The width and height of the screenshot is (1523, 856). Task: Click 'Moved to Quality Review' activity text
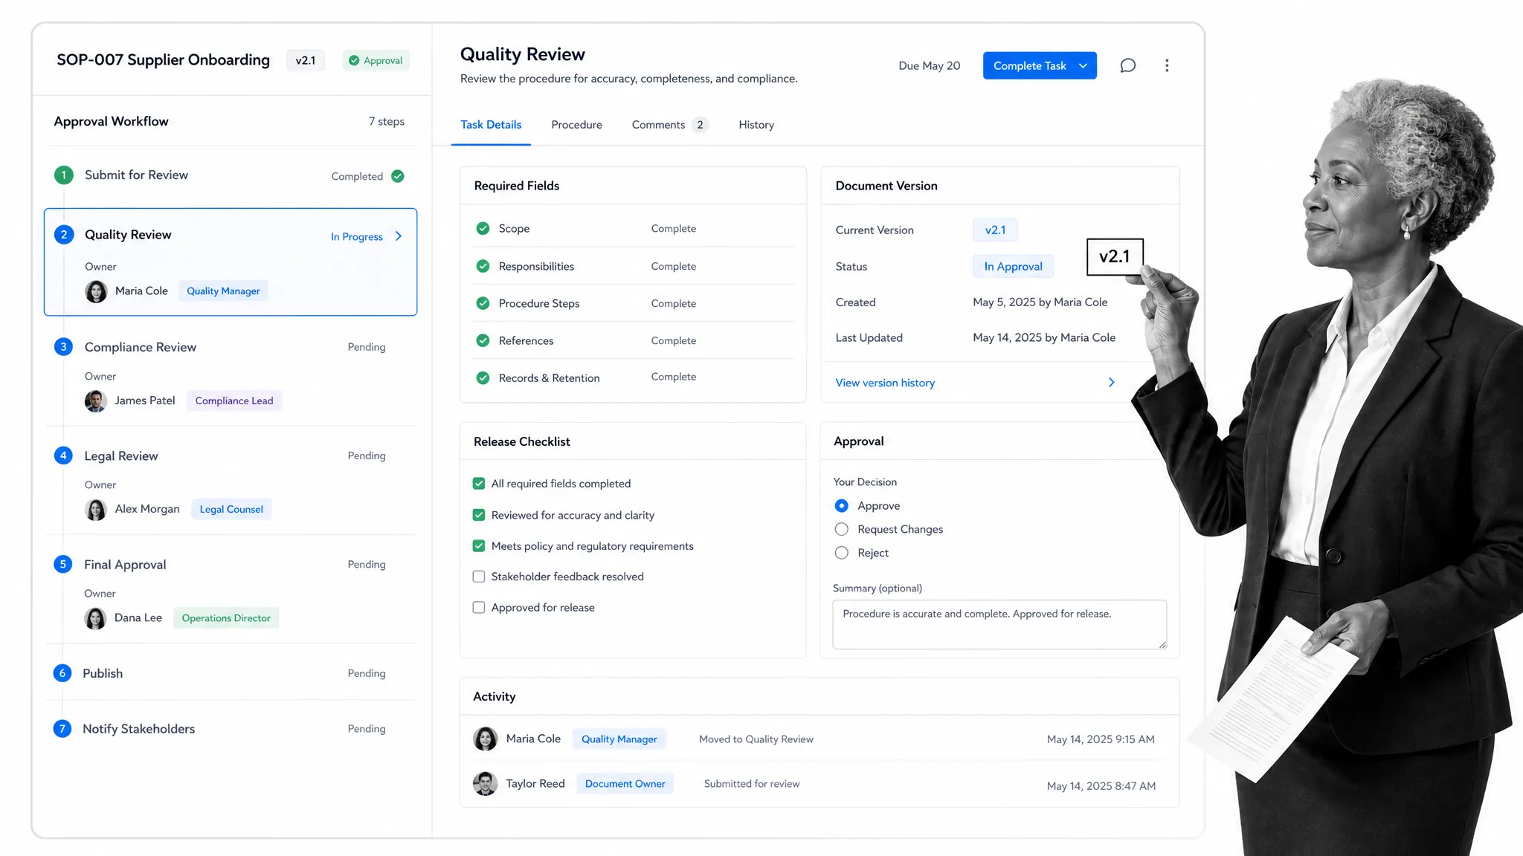[756, 739]
